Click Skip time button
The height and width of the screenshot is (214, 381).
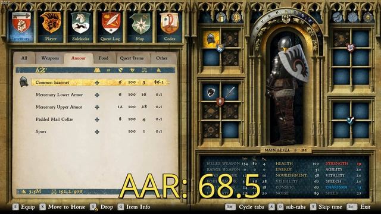326,207
